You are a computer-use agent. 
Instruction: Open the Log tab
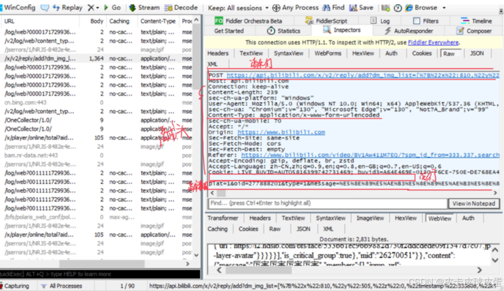pyautogui.click(x=380, y=21)
